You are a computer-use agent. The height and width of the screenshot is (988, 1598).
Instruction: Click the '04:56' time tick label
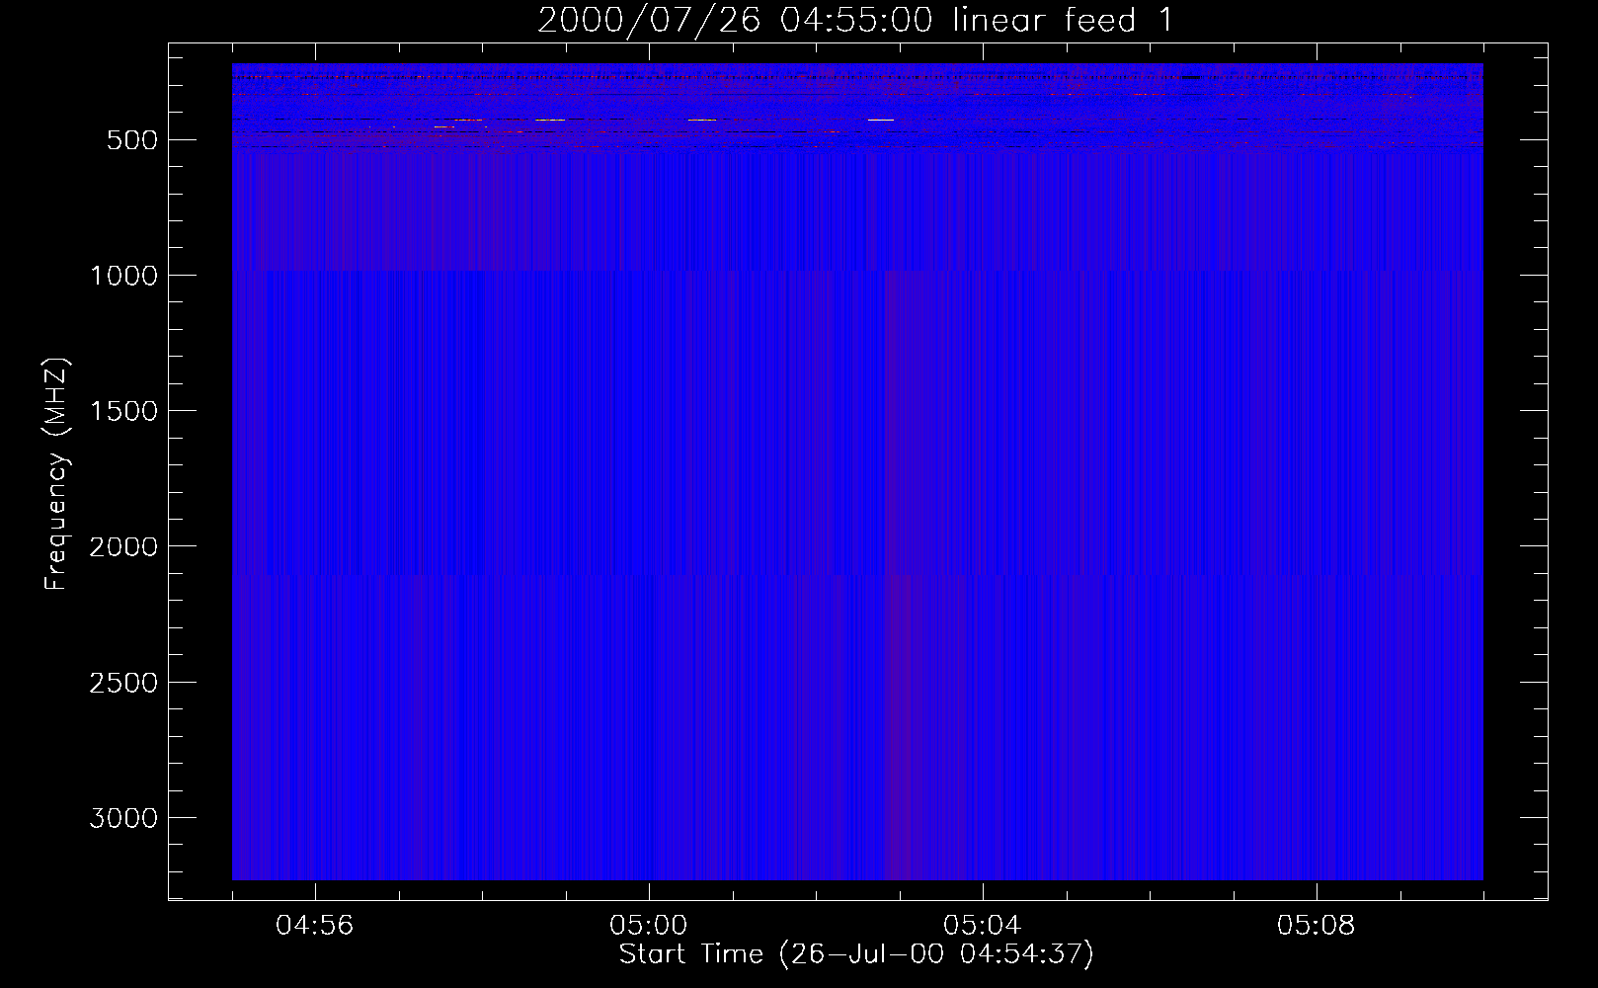tap(315, 926)
